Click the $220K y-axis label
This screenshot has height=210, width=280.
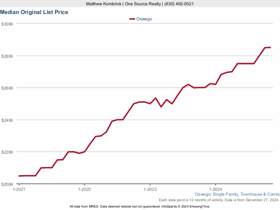pyautogui.click(x=7, y=152)
